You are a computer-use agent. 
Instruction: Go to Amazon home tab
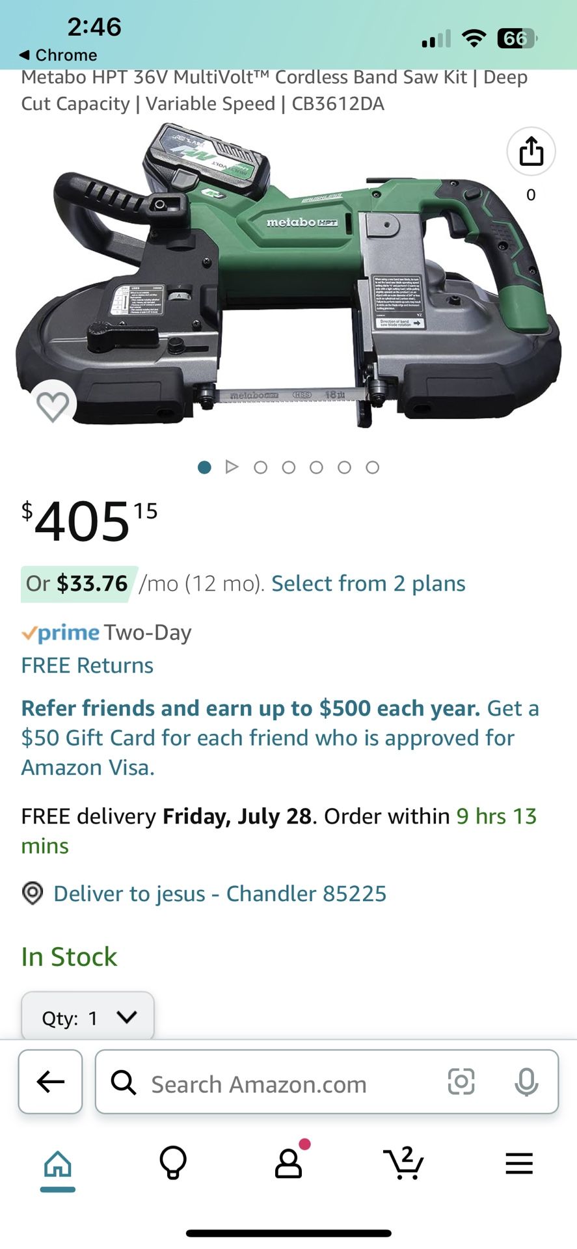pyautogui.click(x=58, y=1164)
